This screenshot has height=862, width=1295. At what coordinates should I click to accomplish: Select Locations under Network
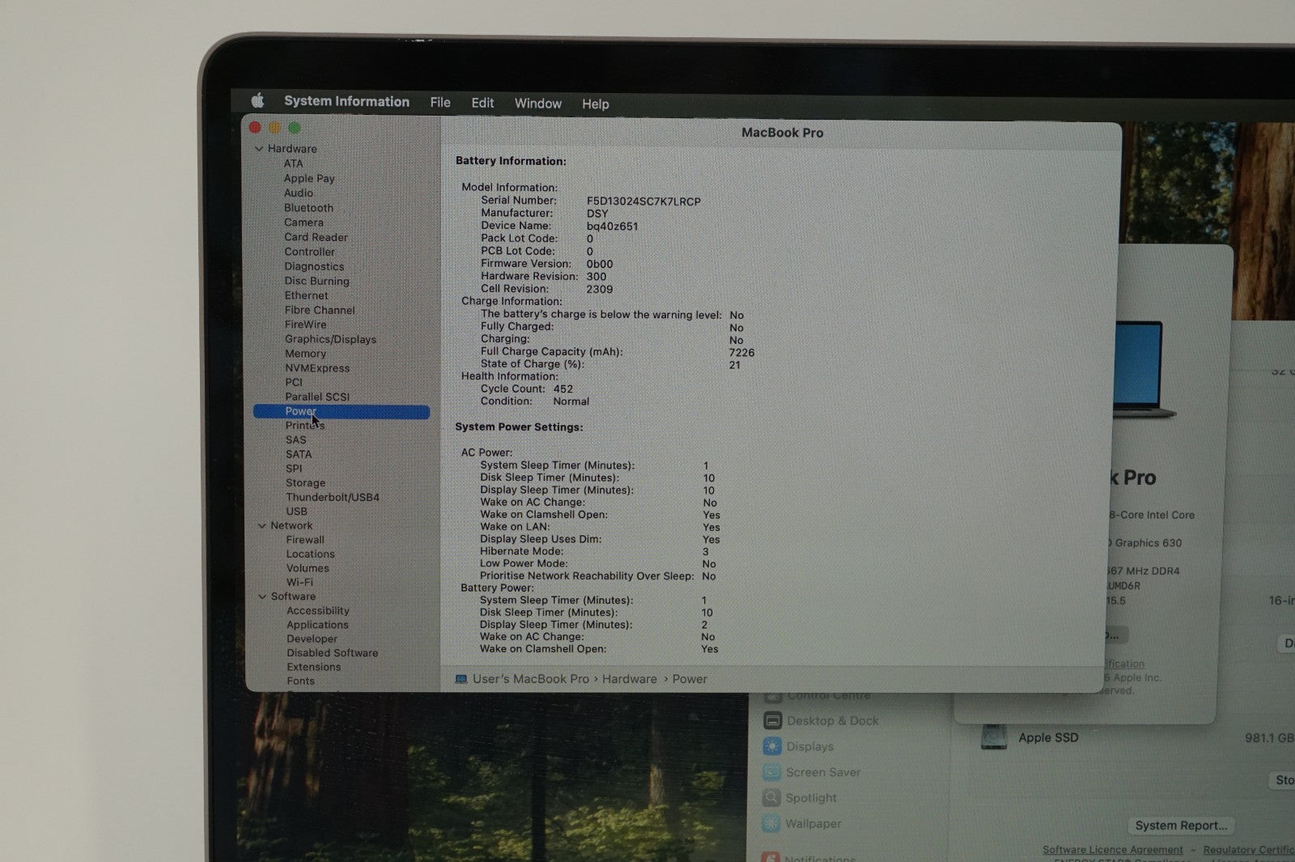point(310,554)
